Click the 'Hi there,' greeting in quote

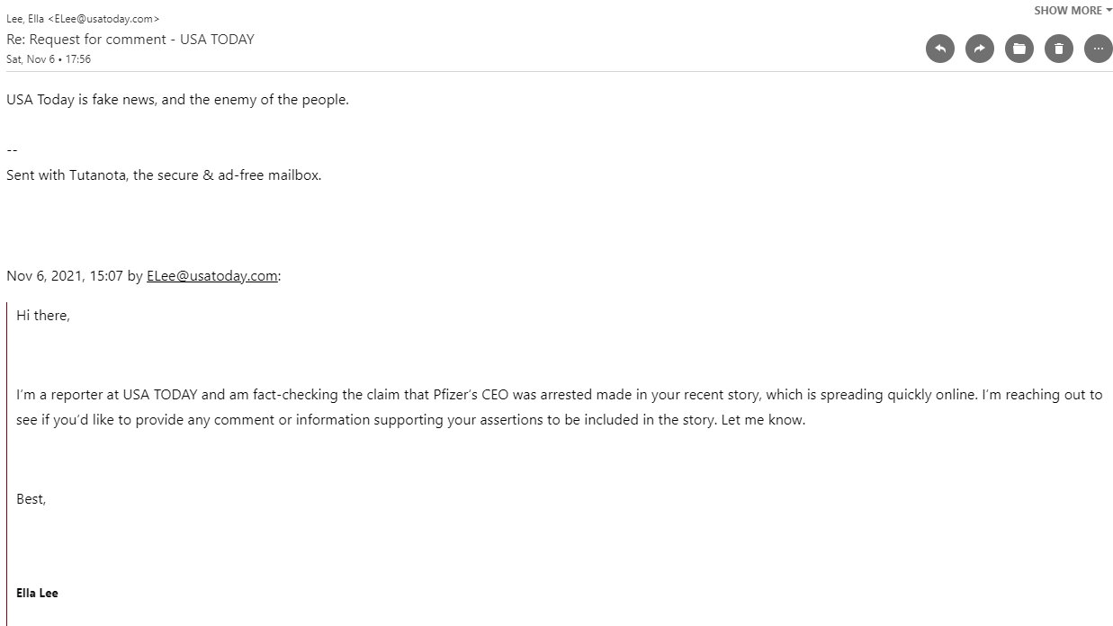coord(43,316)
